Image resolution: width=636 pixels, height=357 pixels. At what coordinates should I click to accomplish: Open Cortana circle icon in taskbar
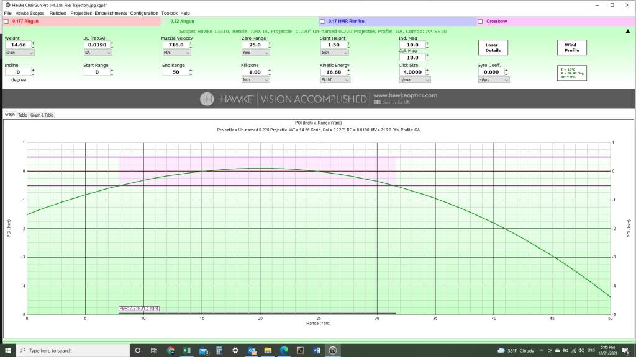[137, 351]
